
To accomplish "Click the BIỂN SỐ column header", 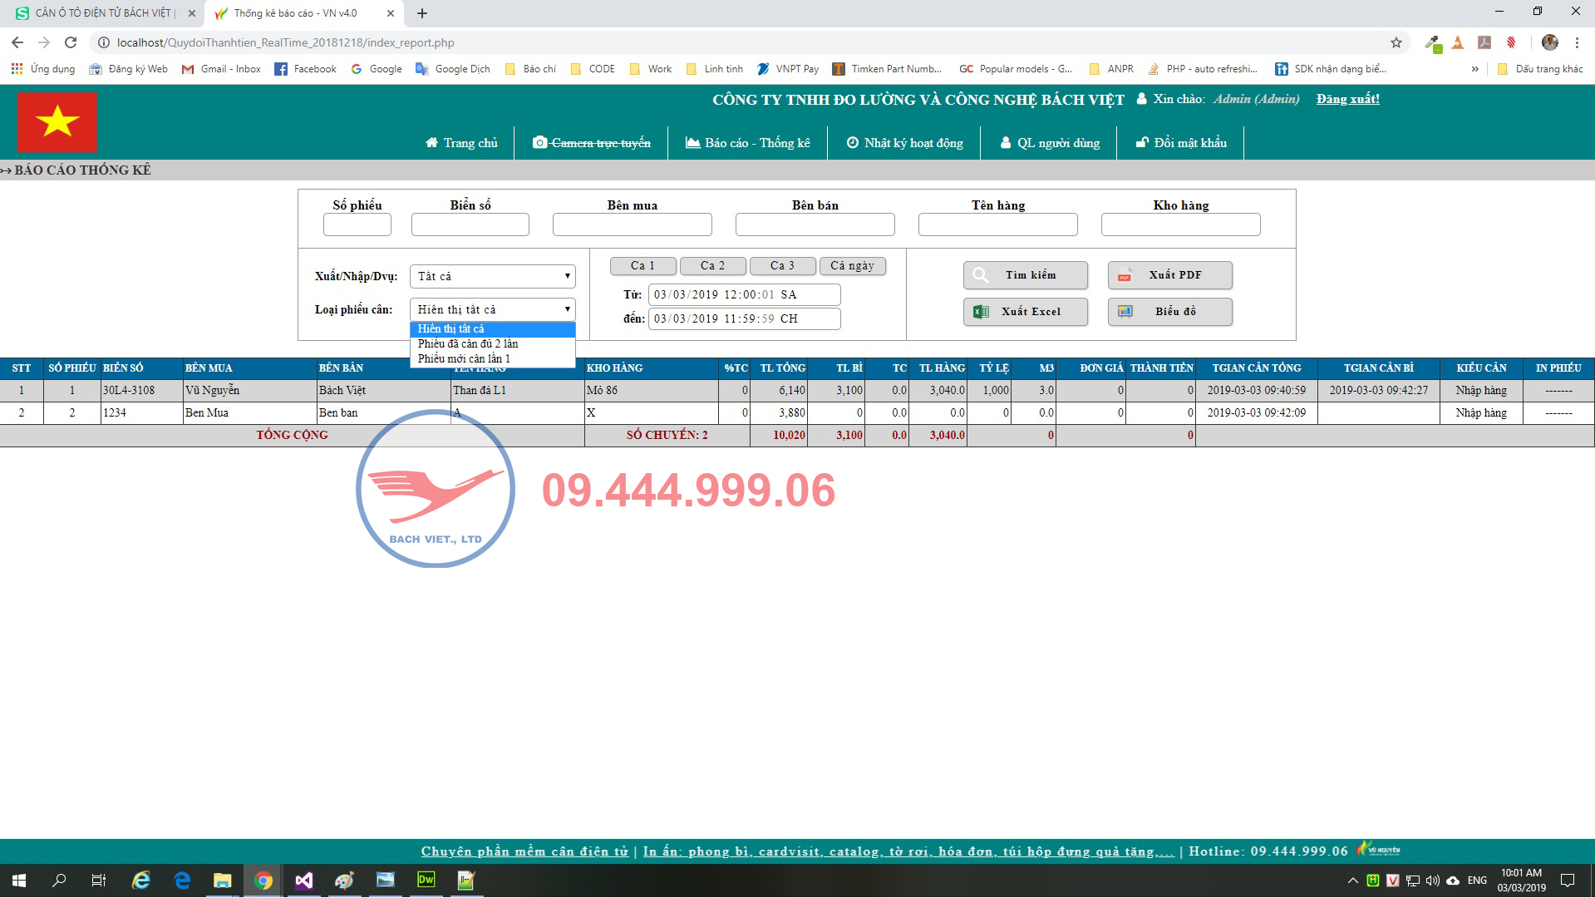I will [141, 368].
